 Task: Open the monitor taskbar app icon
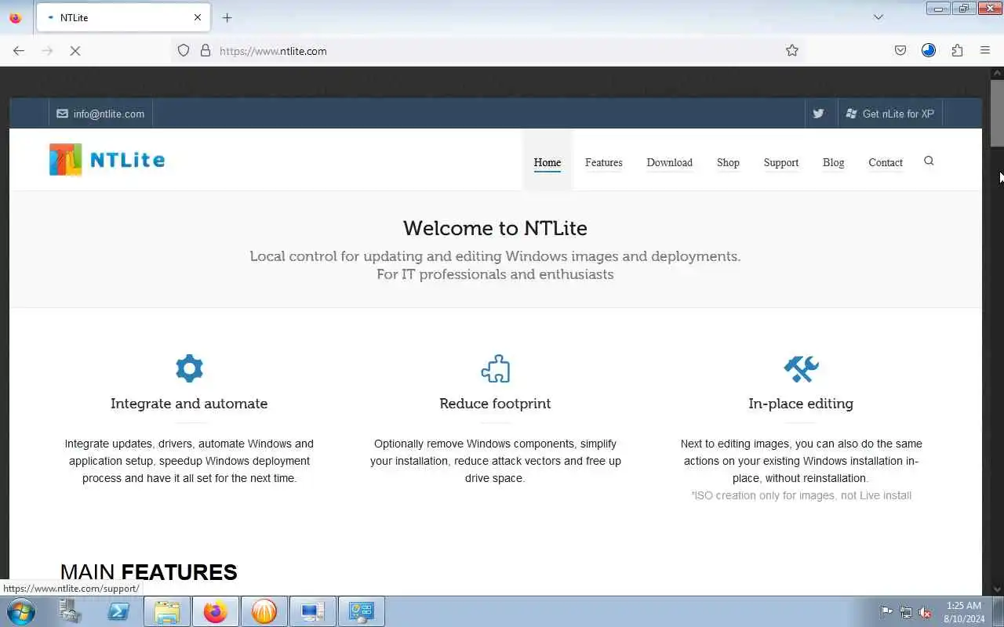[313, 612]
